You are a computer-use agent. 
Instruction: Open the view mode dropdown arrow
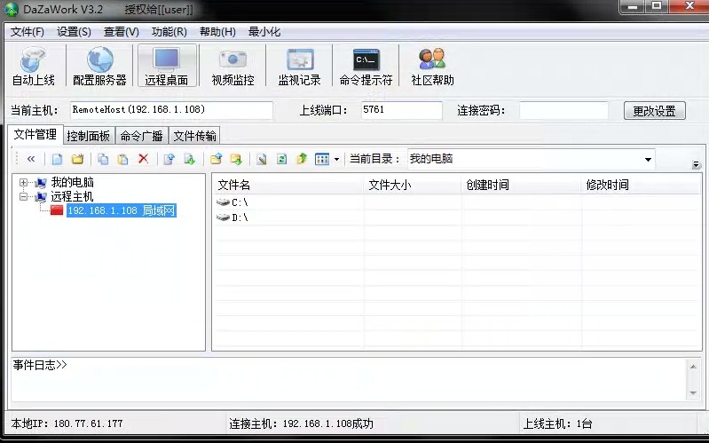[x=336, y=159]
